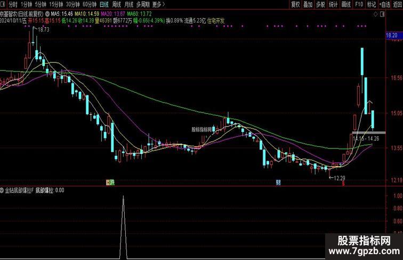The width and height of the screenshot is (403, 260).
Task: Activate the 画线 drawing tool
Action: click(x=346, y=4)
